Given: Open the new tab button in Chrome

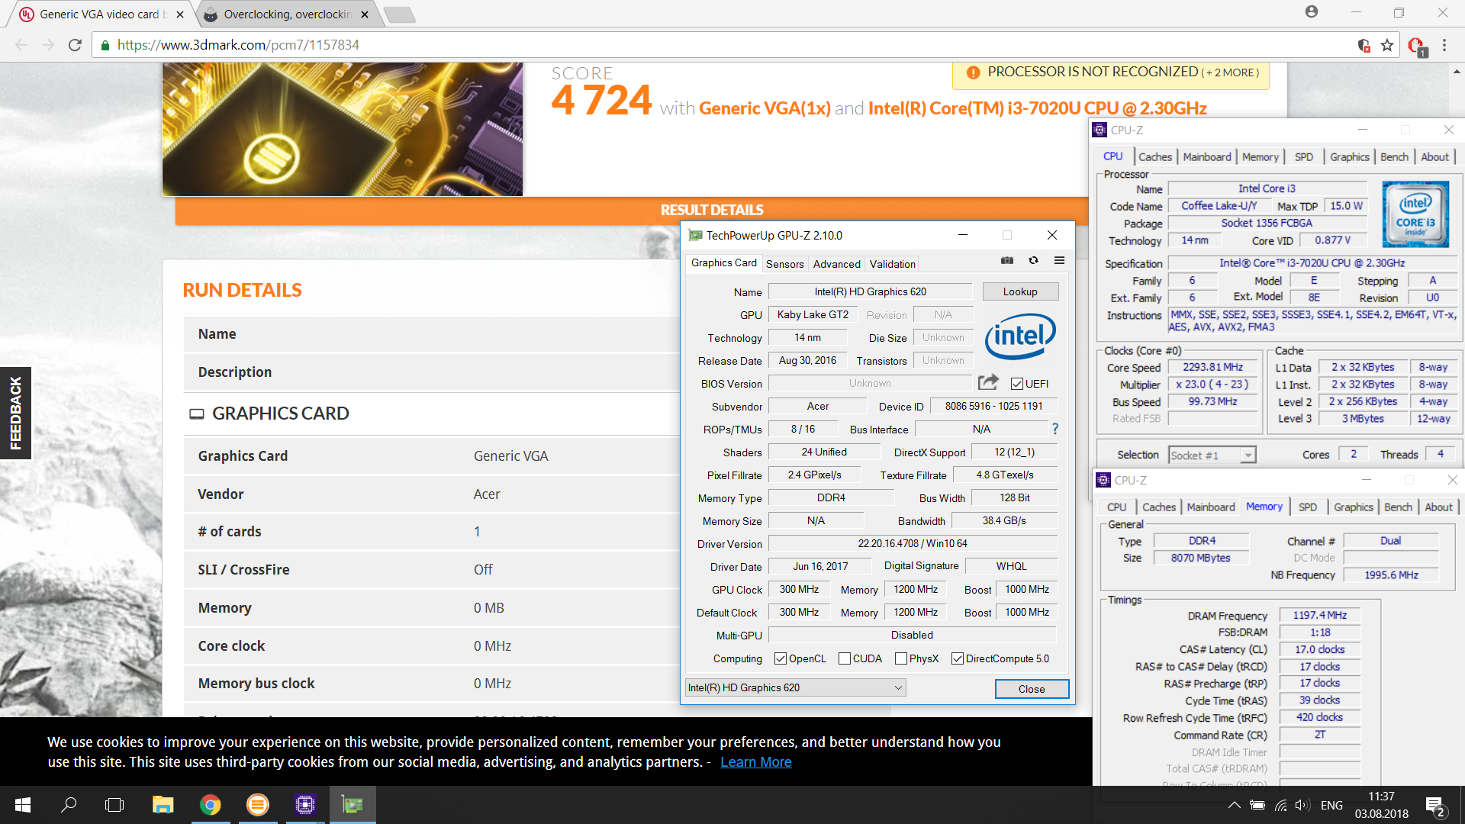Looking at the screenshot, I should (399, 14).
